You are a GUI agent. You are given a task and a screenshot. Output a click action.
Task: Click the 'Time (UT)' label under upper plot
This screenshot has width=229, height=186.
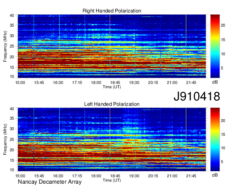coord(112,87)
